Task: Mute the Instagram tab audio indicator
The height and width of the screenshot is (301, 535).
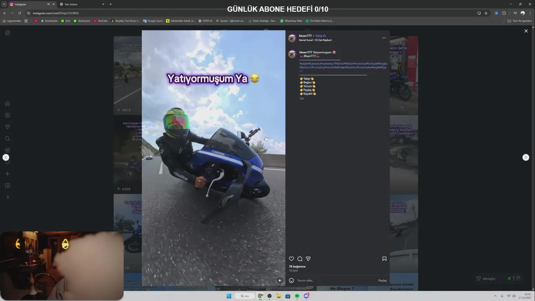Action: click(x=48, y=4)
